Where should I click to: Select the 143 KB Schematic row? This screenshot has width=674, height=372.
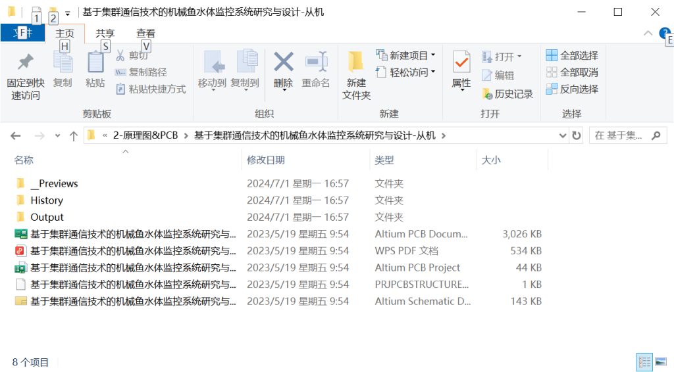pos(278,301)
